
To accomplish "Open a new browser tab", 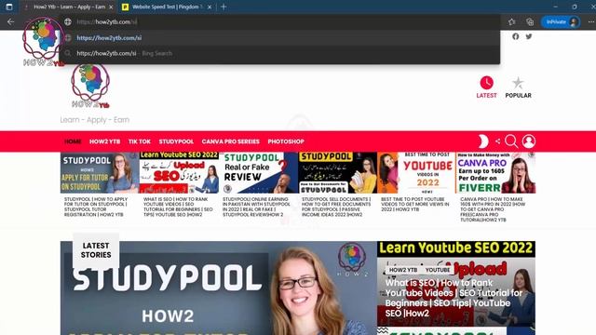I will click(223, 7).
